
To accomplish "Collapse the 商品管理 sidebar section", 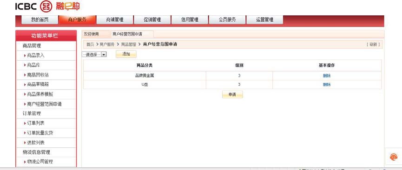I will [x=32, y=46].
